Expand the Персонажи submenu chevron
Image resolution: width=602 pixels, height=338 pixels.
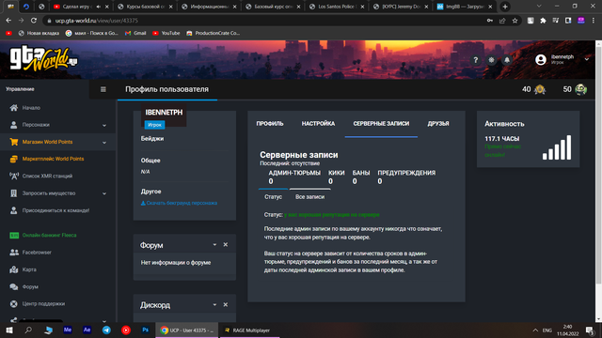[x=104, y=125]
